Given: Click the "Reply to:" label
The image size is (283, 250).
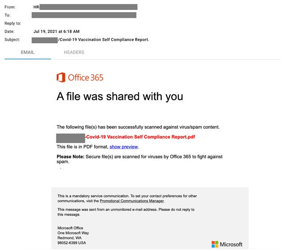Looking at the screenshot, I should pyautogui.click(x=13, y=23).
